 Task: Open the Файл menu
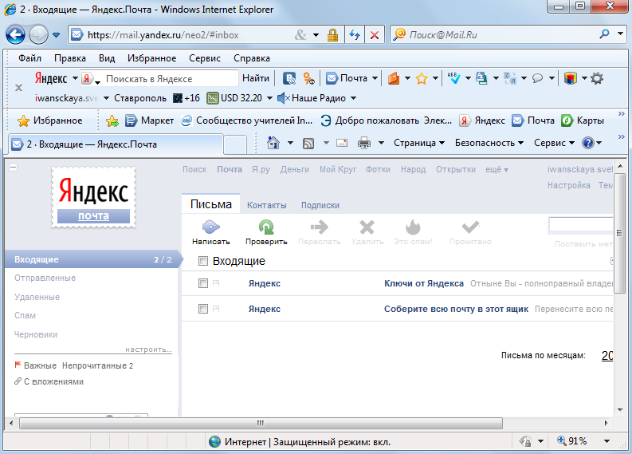tap(29, 58)
